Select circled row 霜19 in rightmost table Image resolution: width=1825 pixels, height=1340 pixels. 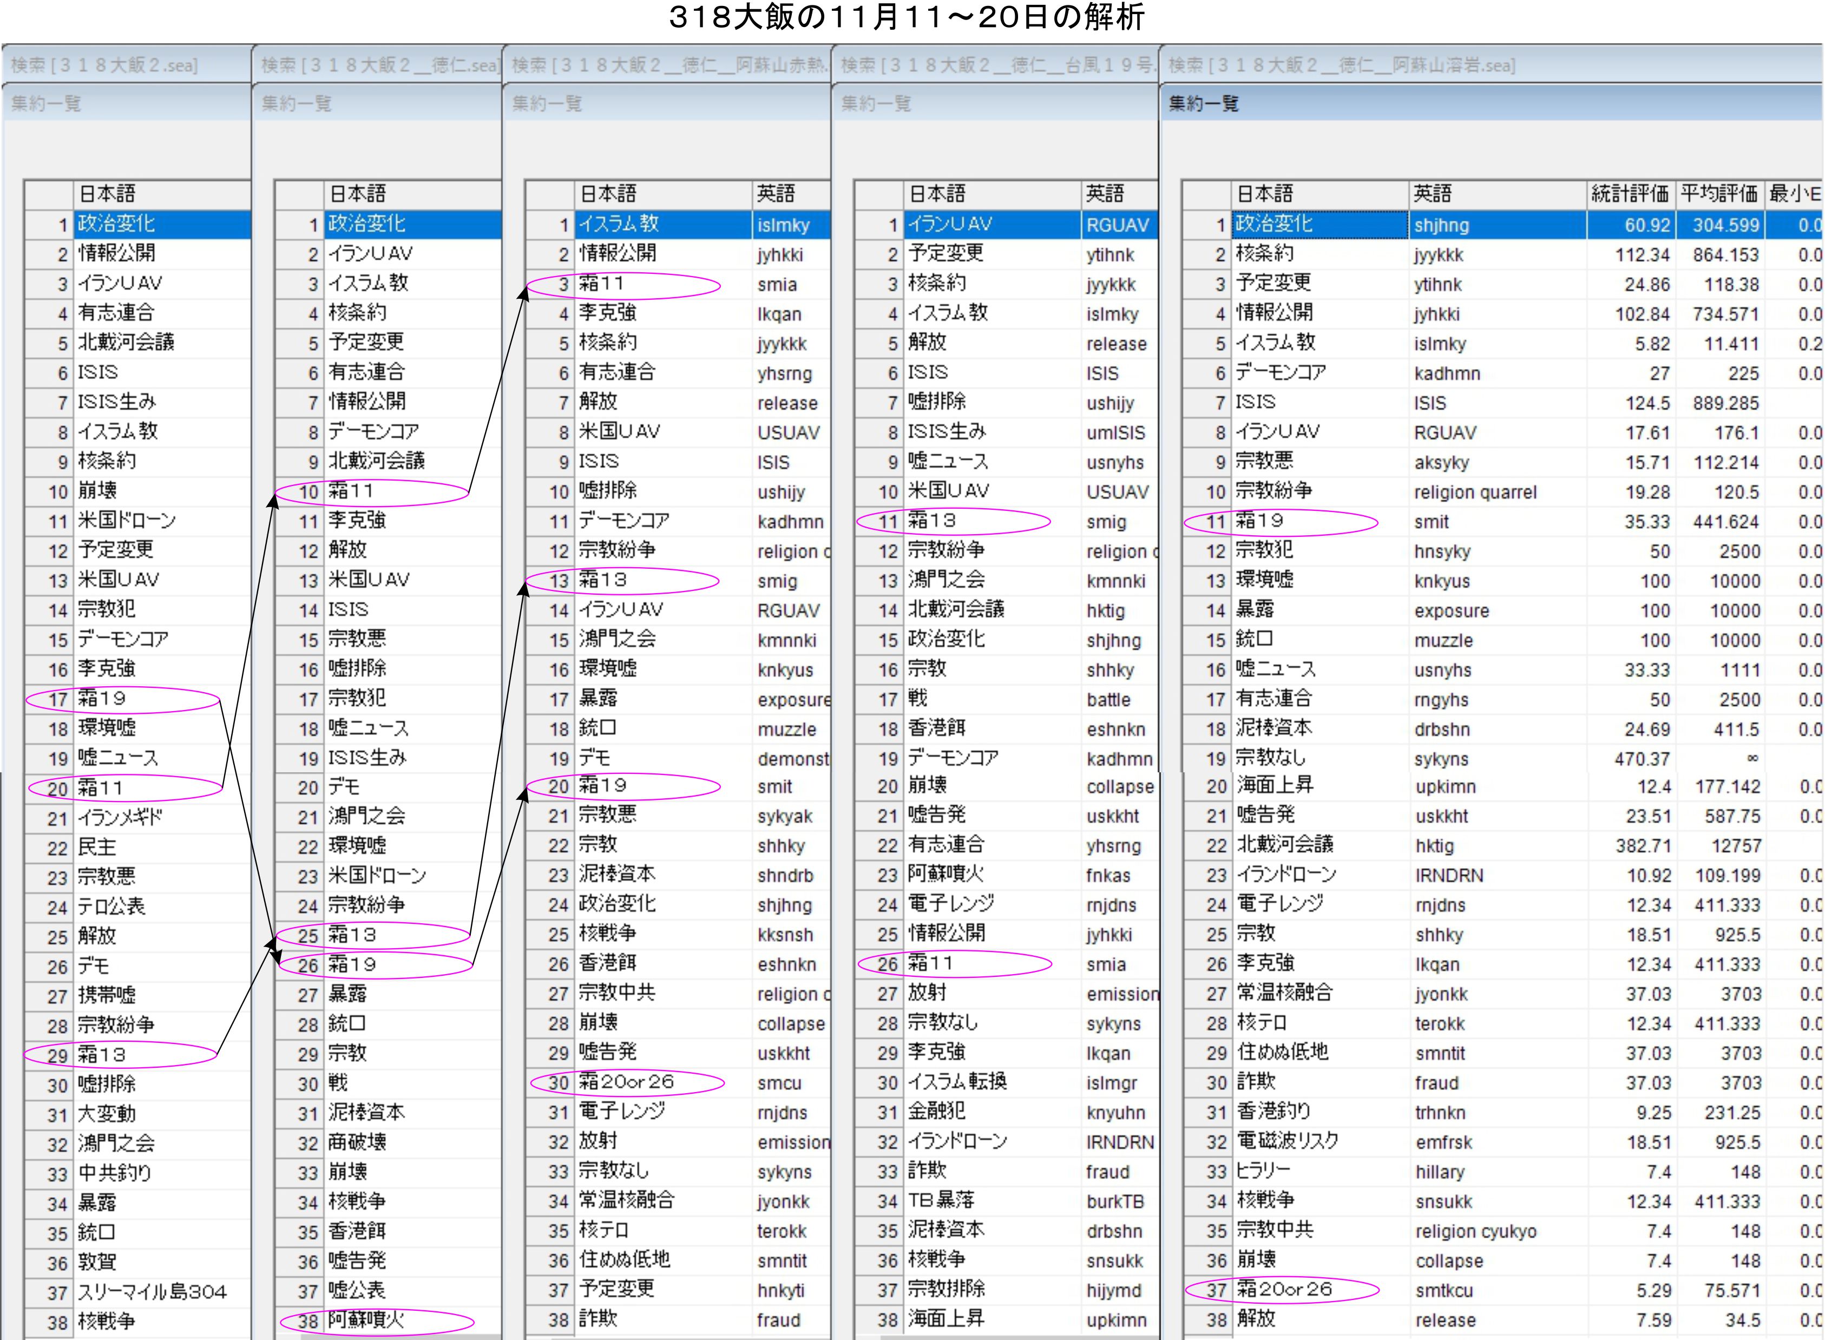click(1259, 522)
